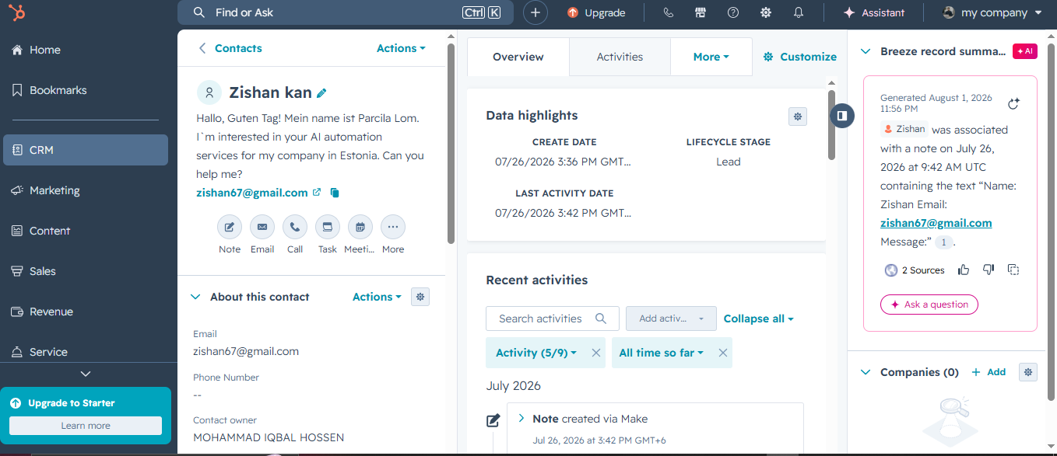This screenshot has width=1057, height=456.
Task: Click Upgrade in the top bar
Action: point(596,12)
